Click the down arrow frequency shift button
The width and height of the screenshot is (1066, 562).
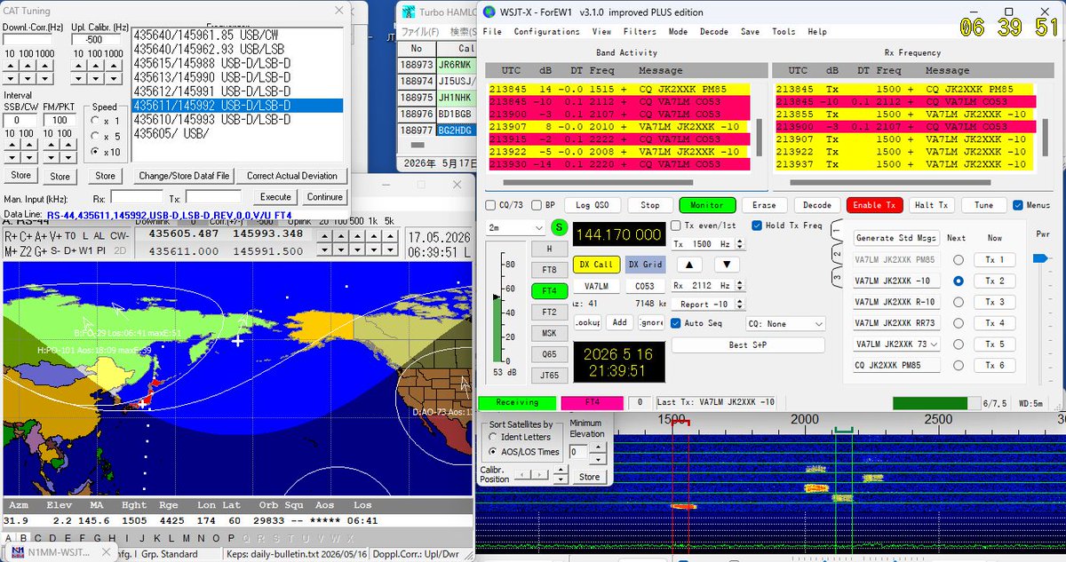tap(727, 265)
